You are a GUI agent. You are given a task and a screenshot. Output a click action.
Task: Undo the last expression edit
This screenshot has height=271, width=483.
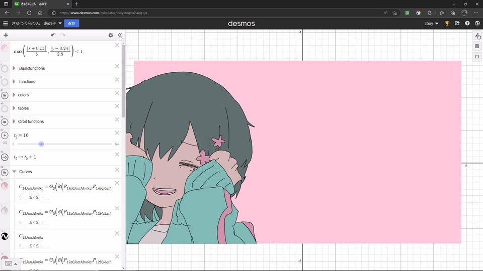pos(53,35)
